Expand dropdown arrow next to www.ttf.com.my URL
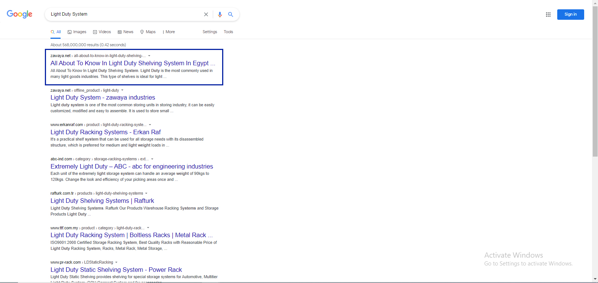This screenshot has width=598, height=283. click(x=148, y=228)
